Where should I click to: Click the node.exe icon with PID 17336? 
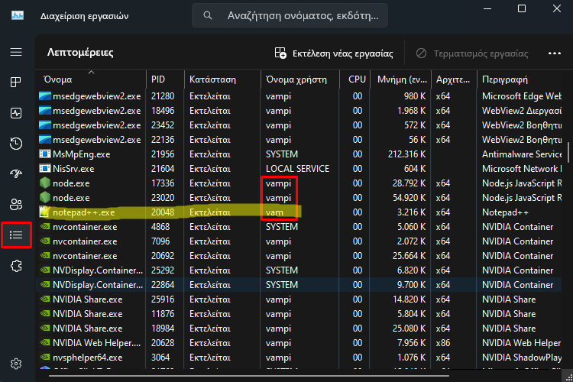[x=44, y=183]
